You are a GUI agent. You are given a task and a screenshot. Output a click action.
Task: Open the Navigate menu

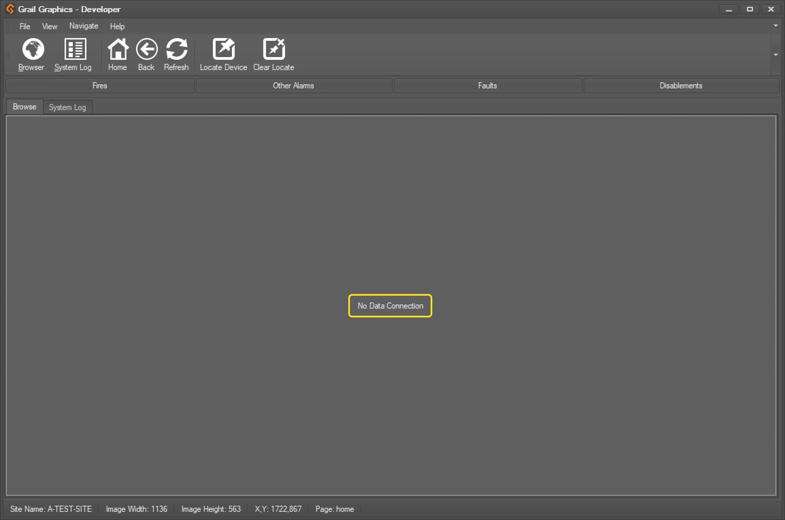(x=83, y=26)
